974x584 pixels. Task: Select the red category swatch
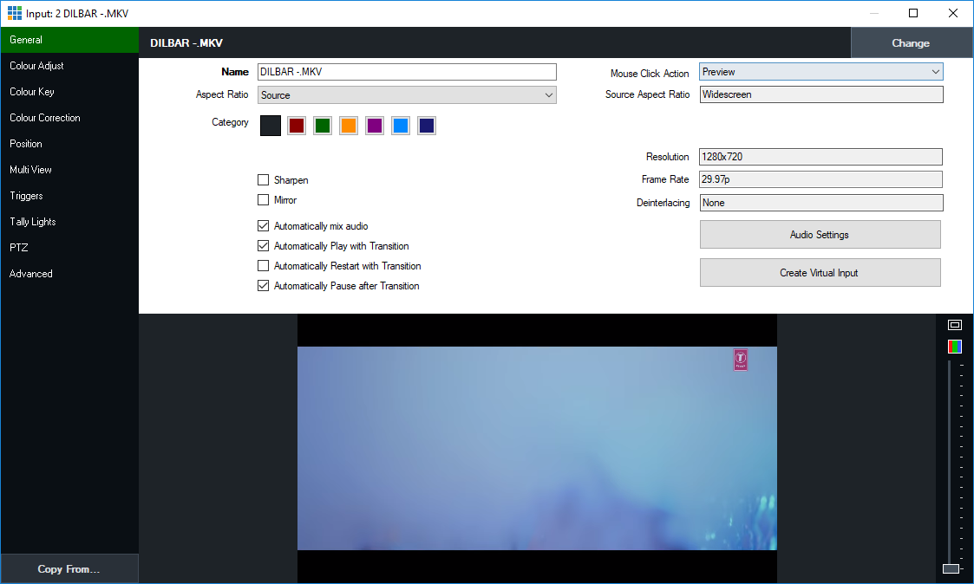click(297, 126)
